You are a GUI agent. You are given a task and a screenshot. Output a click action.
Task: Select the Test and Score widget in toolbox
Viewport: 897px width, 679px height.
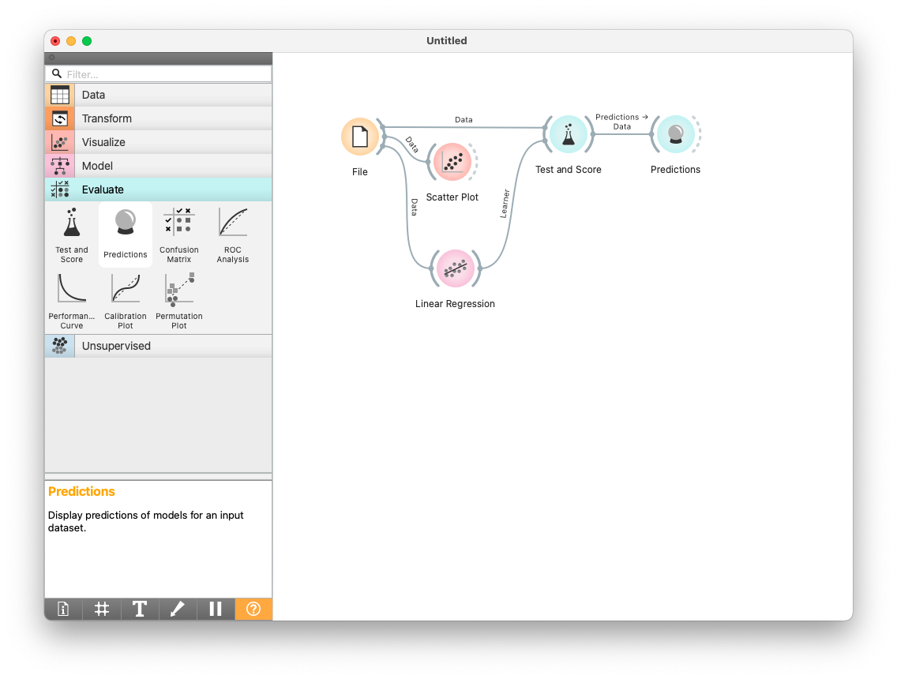click(72, 234)
